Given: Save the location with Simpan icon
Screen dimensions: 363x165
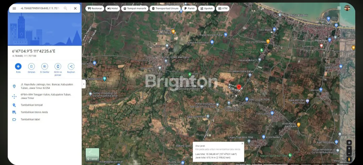Looking at the screenshot, I should point(31,67).
